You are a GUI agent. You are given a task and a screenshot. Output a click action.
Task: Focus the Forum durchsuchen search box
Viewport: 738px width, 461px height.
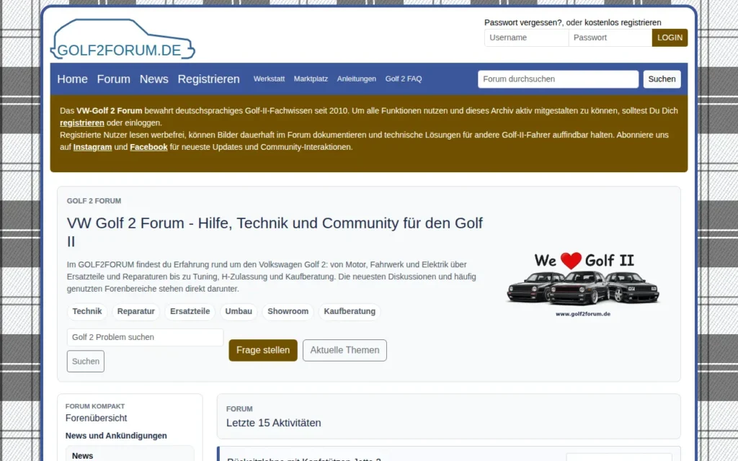pyautogui.click(x=559, y=79)
